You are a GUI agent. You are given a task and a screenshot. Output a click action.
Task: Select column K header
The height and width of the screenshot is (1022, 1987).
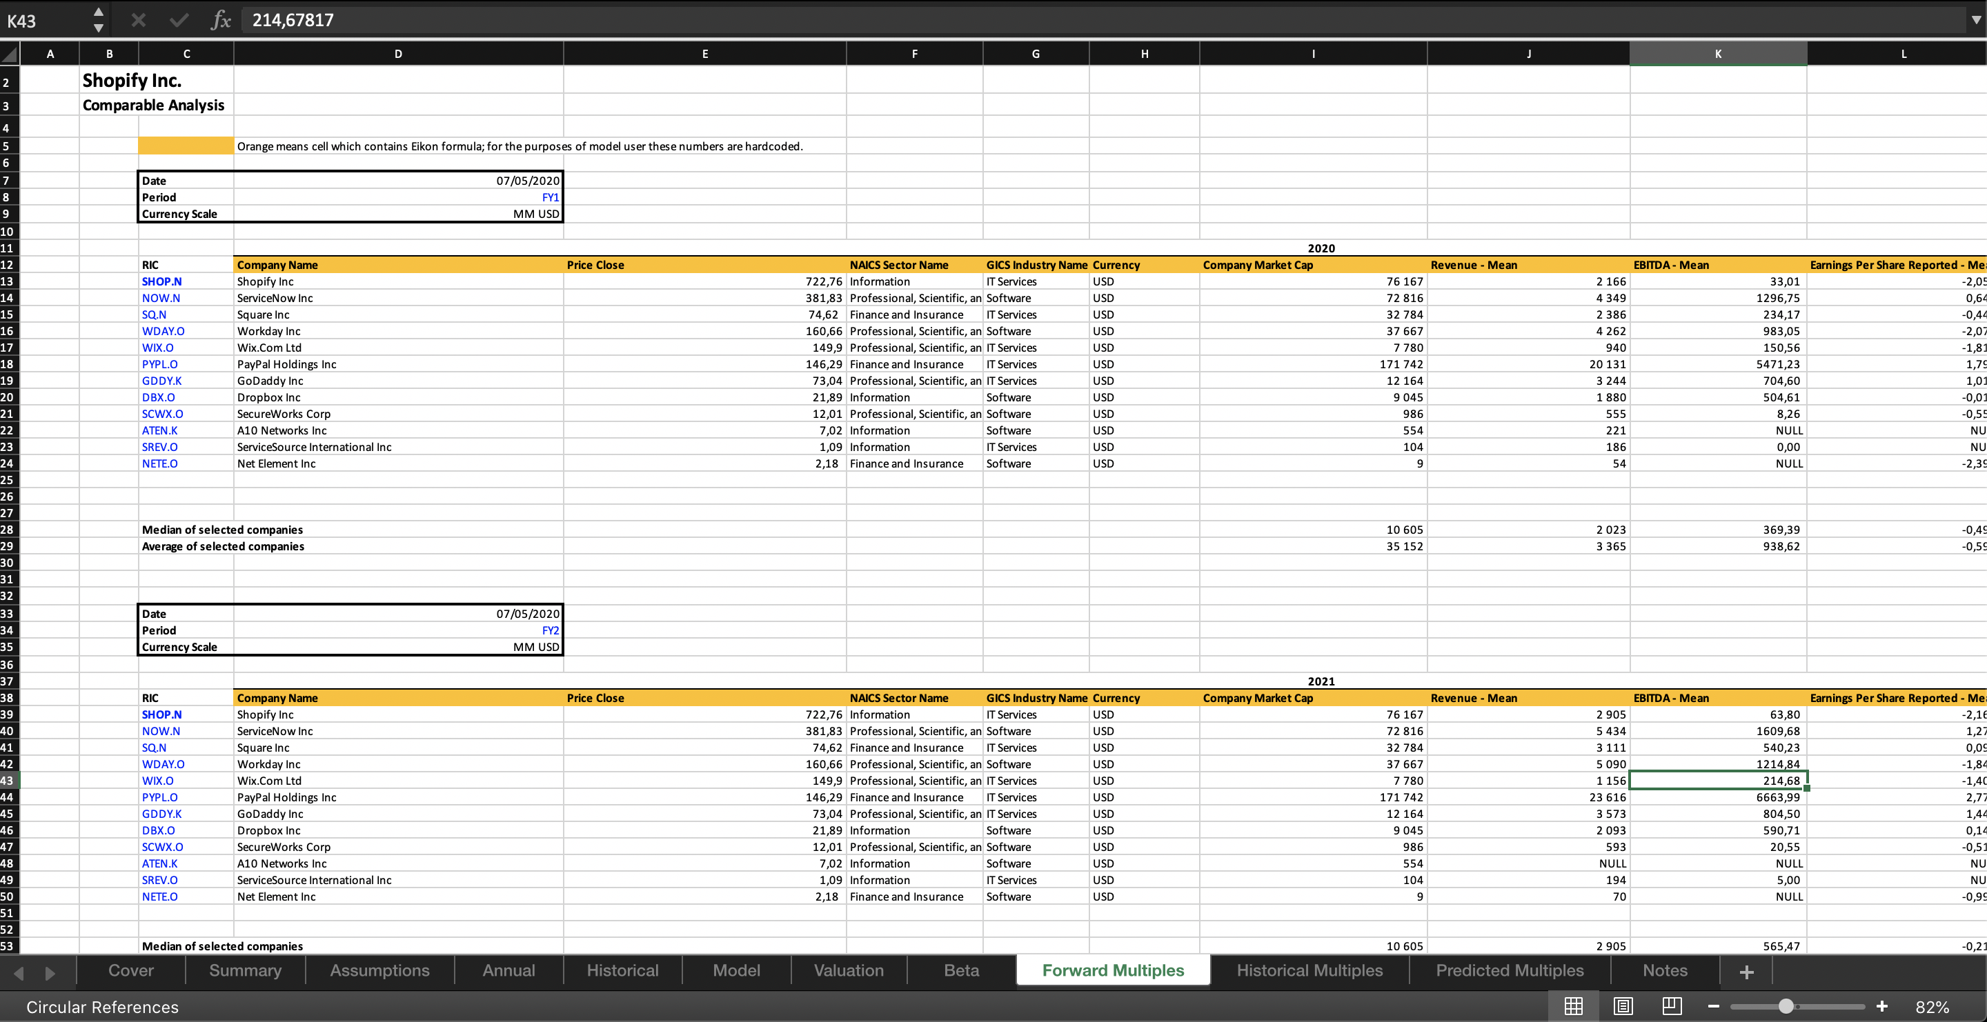[1718, 54]
